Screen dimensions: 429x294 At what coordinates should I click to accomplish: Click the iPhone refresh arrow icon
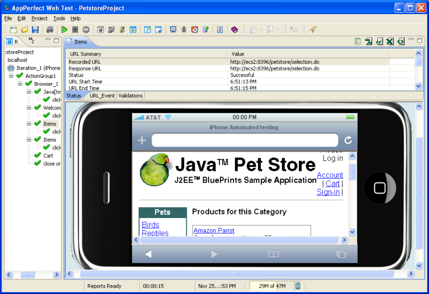[x=348, y=140]
